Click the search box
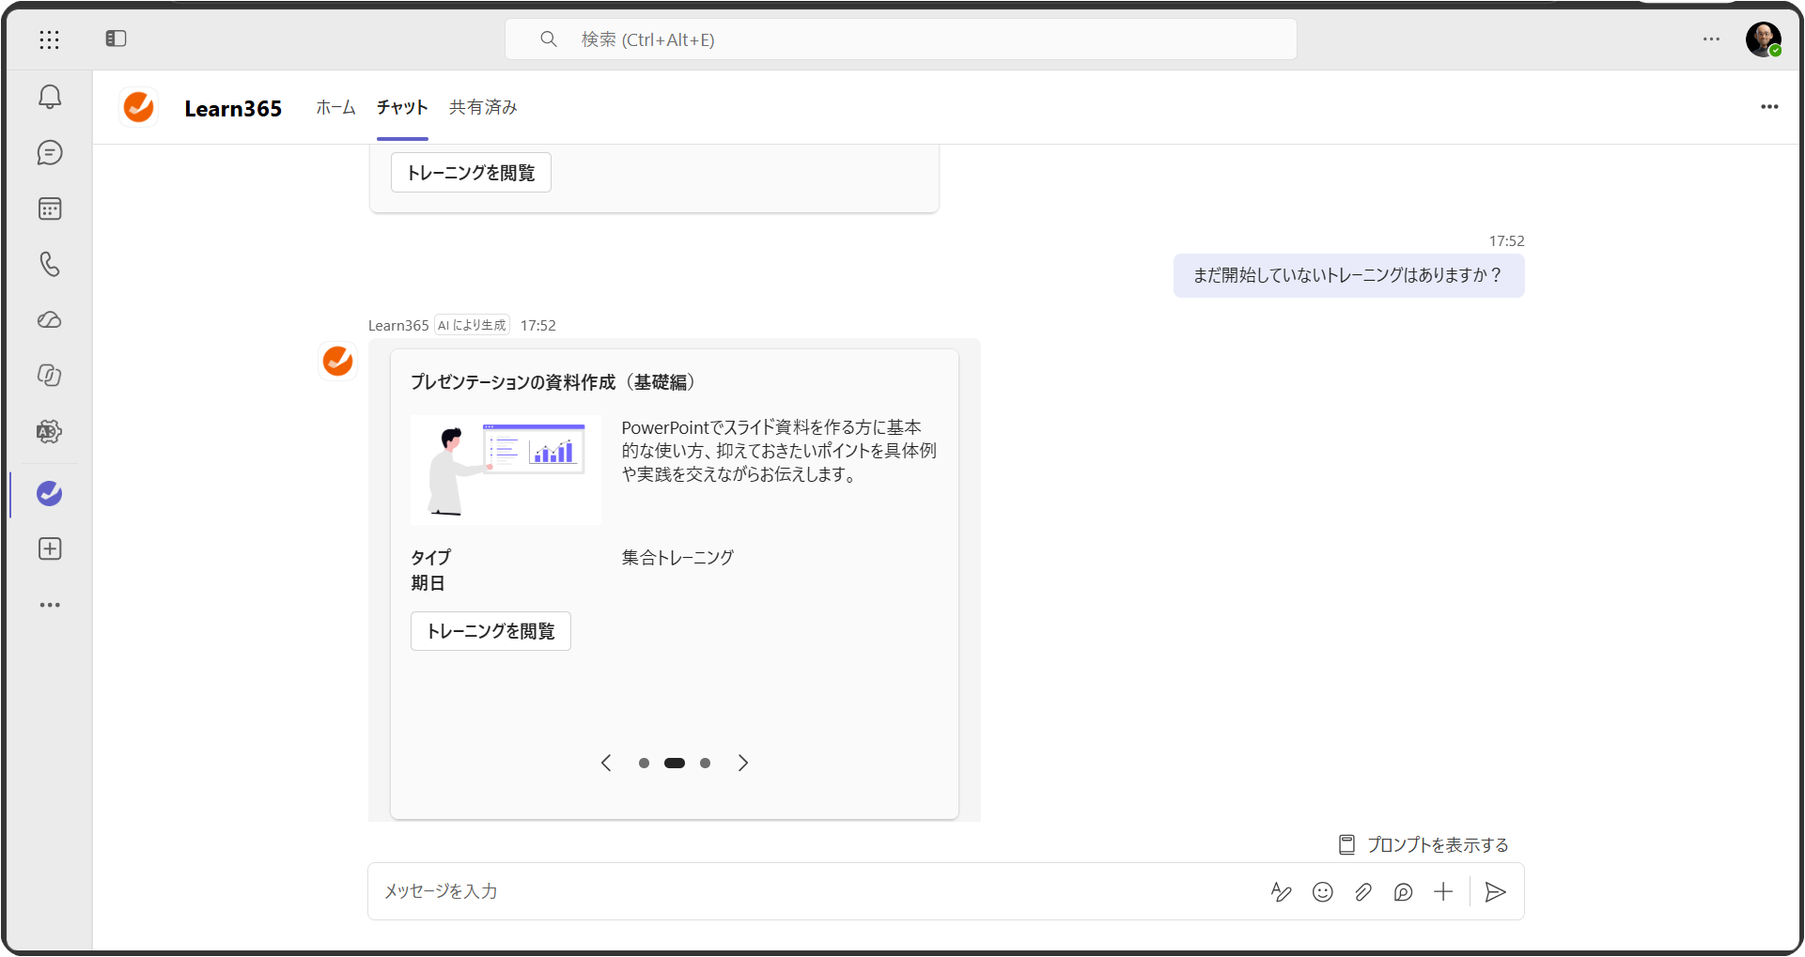 (901, 39)
